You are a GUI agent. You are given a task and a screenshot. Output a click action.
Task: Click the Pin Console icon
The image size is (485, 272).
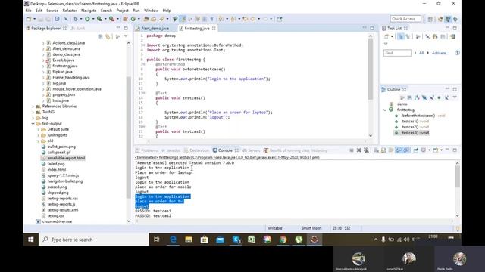click(416, 150)
